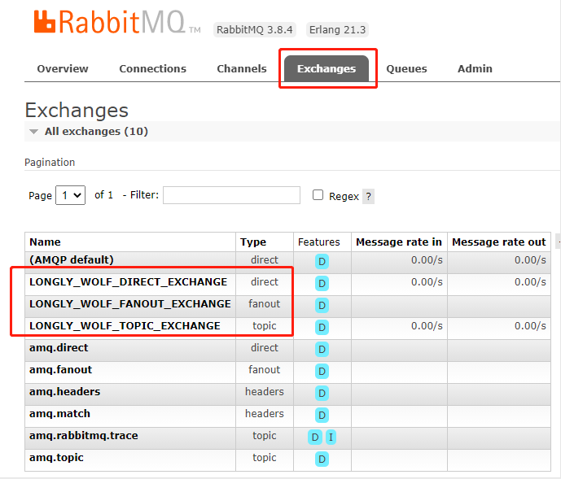Open the amq.match exchange
561x479 pixels.
[59, 414]
